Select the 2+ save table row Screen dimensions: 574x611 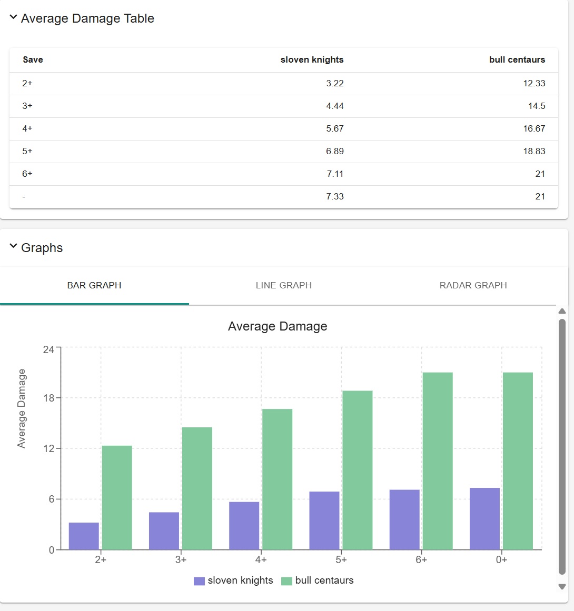[284, 83]
